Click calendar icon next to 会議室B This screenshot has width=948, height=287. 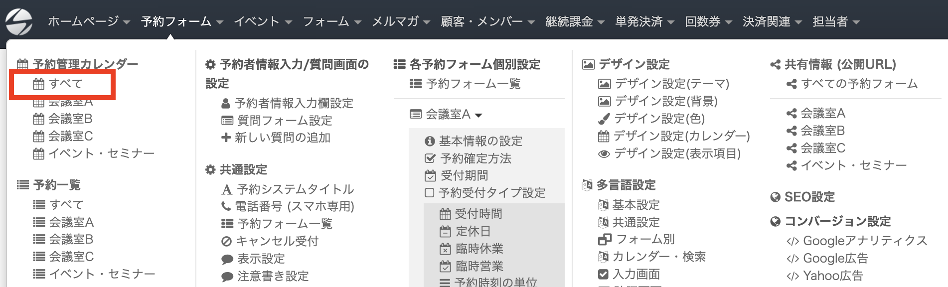click(x=38, y=119)
